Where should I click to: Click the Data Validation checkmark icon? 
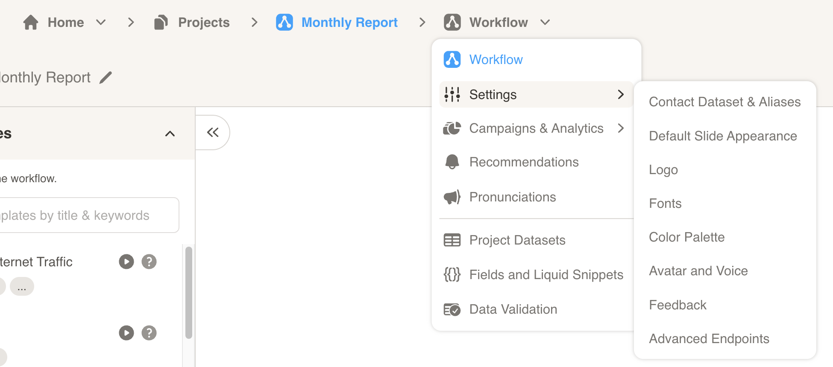point(452,309)
